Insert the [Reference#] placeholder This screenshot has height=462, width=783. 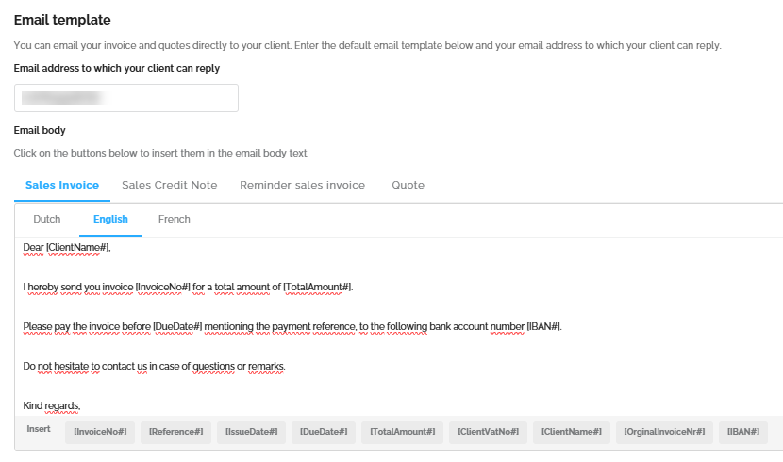pyautogui.click(x=176, y=432)
